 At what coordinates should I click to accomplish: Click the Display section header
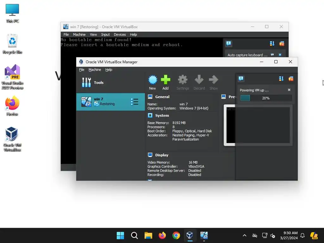[162, 155]
